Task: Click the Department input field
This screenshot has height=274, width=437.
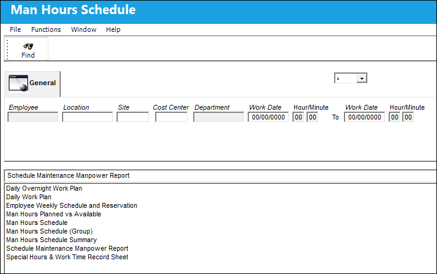Action: (218, 117)
